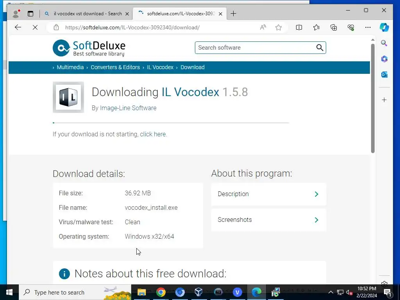Open the IL Vocodex title link
The height and width of the screenshot is (300, 400).
(190, 92)
